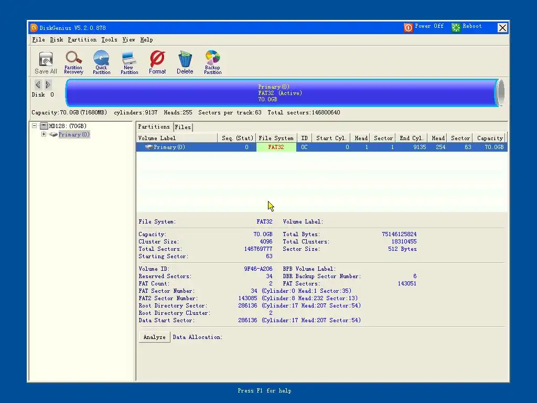The image size is (537, 403).
Task: Expand the Primary(0) tree node
Action: click(44, 134)
